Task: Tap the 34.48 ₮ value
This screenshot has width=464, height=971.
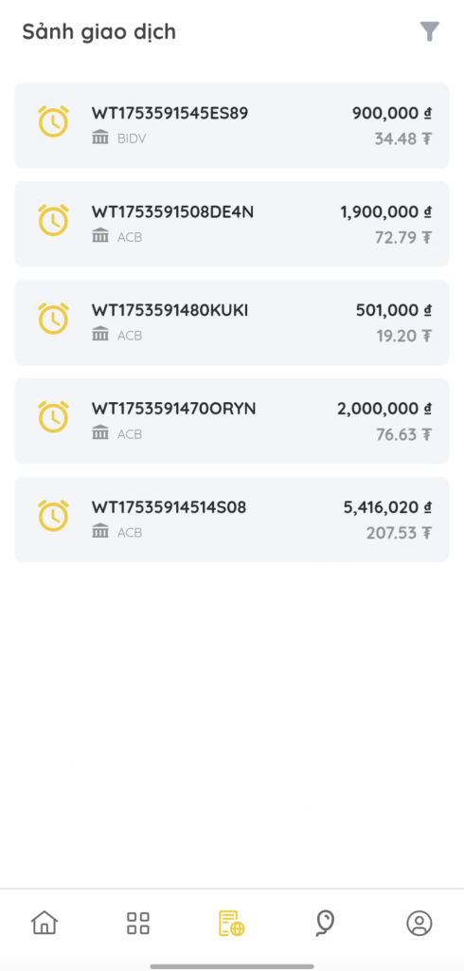Action: click(402, 138)
